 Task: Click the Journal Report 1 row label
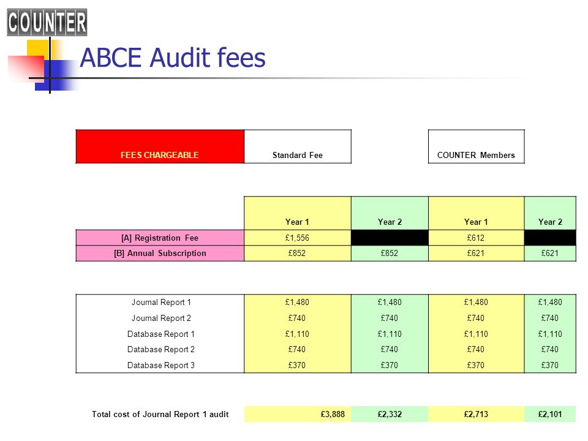click(x=161, y=302)
